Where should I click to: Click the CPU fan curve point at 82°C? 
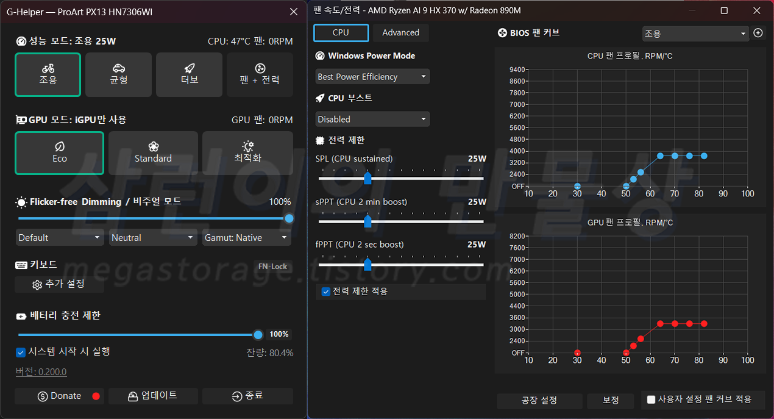(x=704, y=156)
